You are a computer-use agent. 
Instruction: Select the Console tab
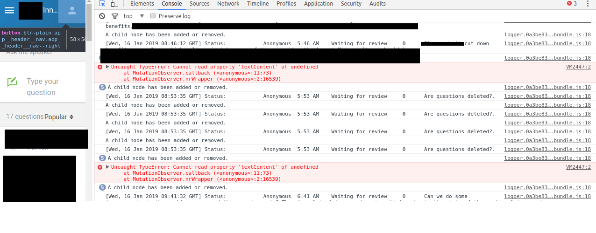pos(172,4)
